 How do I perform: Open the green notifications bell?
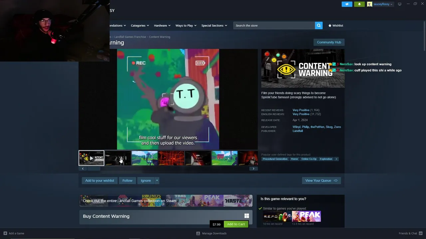click(x=359, y=4)
